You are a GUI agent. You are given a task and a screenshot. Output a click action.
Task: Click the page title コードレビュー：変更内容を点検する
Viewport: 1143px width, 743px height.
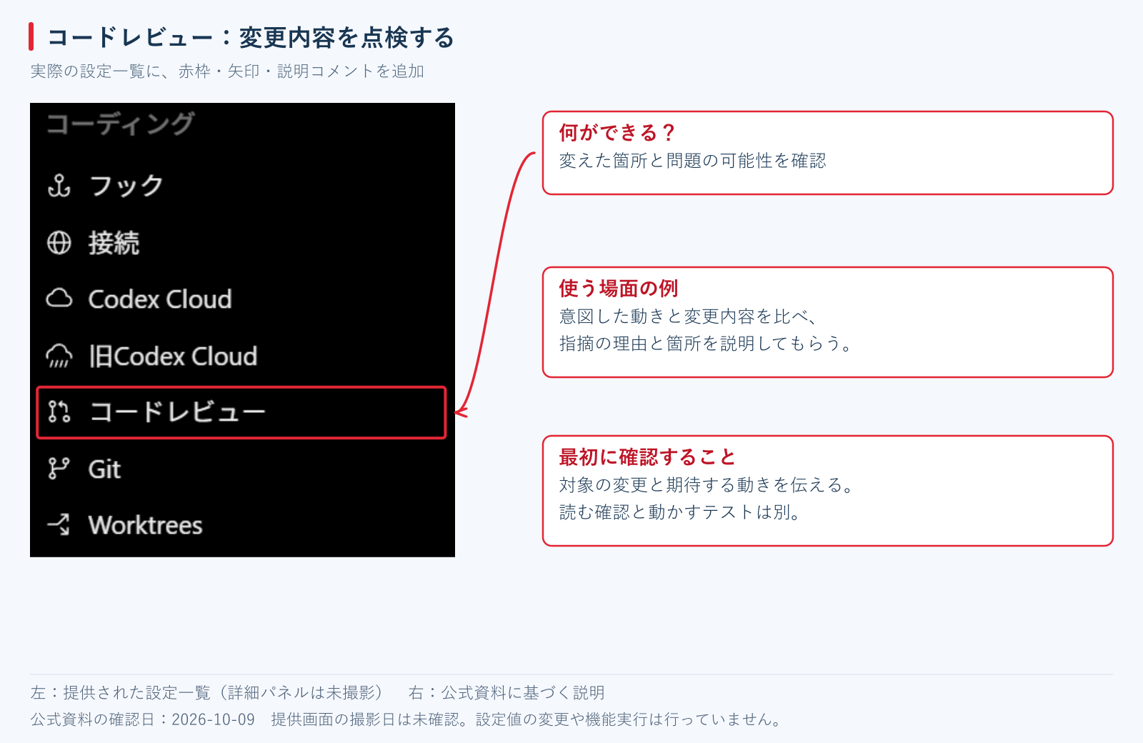(x=251, y=37)
